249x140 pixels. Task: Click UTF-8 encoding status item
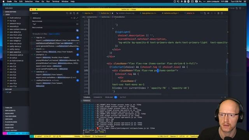182,136
